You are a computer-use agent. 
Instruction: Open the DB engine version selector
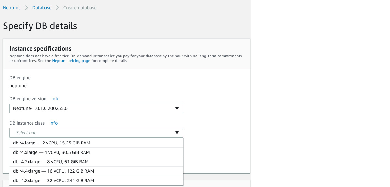click(x=96, y=108)
